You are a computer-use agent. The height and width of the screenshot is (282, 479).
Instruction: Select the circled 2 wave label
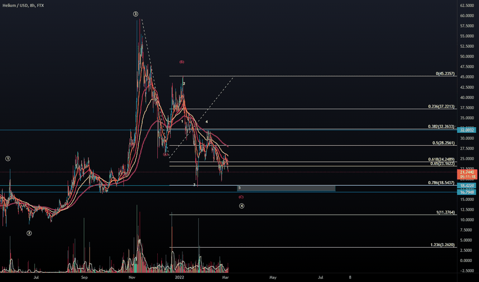tap(29, 233)
